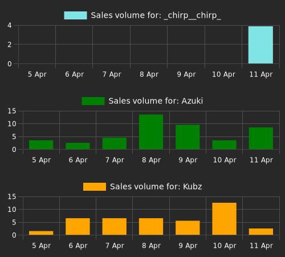Screen dimensions: 285x257
Task: Click y-axis value '5' in Kubz chart
Action: pos(14,222)
